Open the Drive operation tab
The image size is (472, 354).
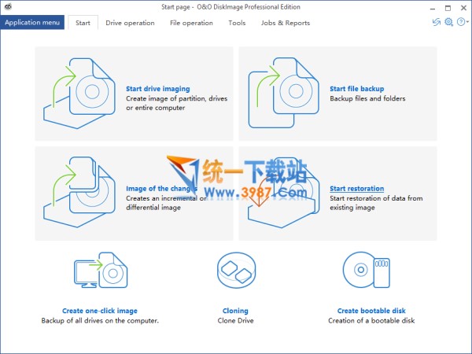click(130, 23)
